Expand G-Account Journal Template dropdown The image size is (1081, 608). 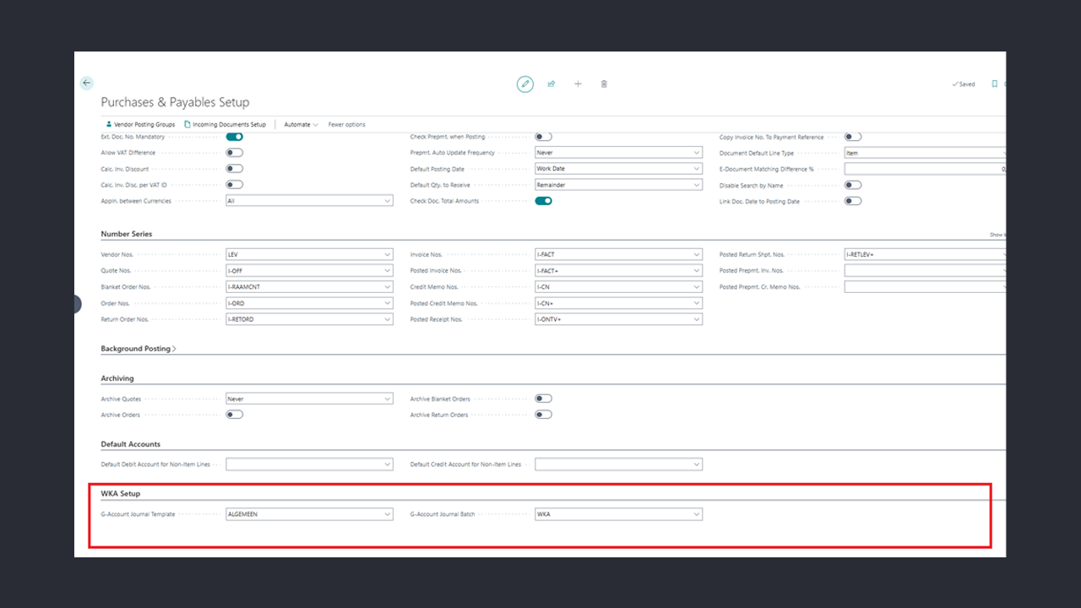(x=388, y=514)
